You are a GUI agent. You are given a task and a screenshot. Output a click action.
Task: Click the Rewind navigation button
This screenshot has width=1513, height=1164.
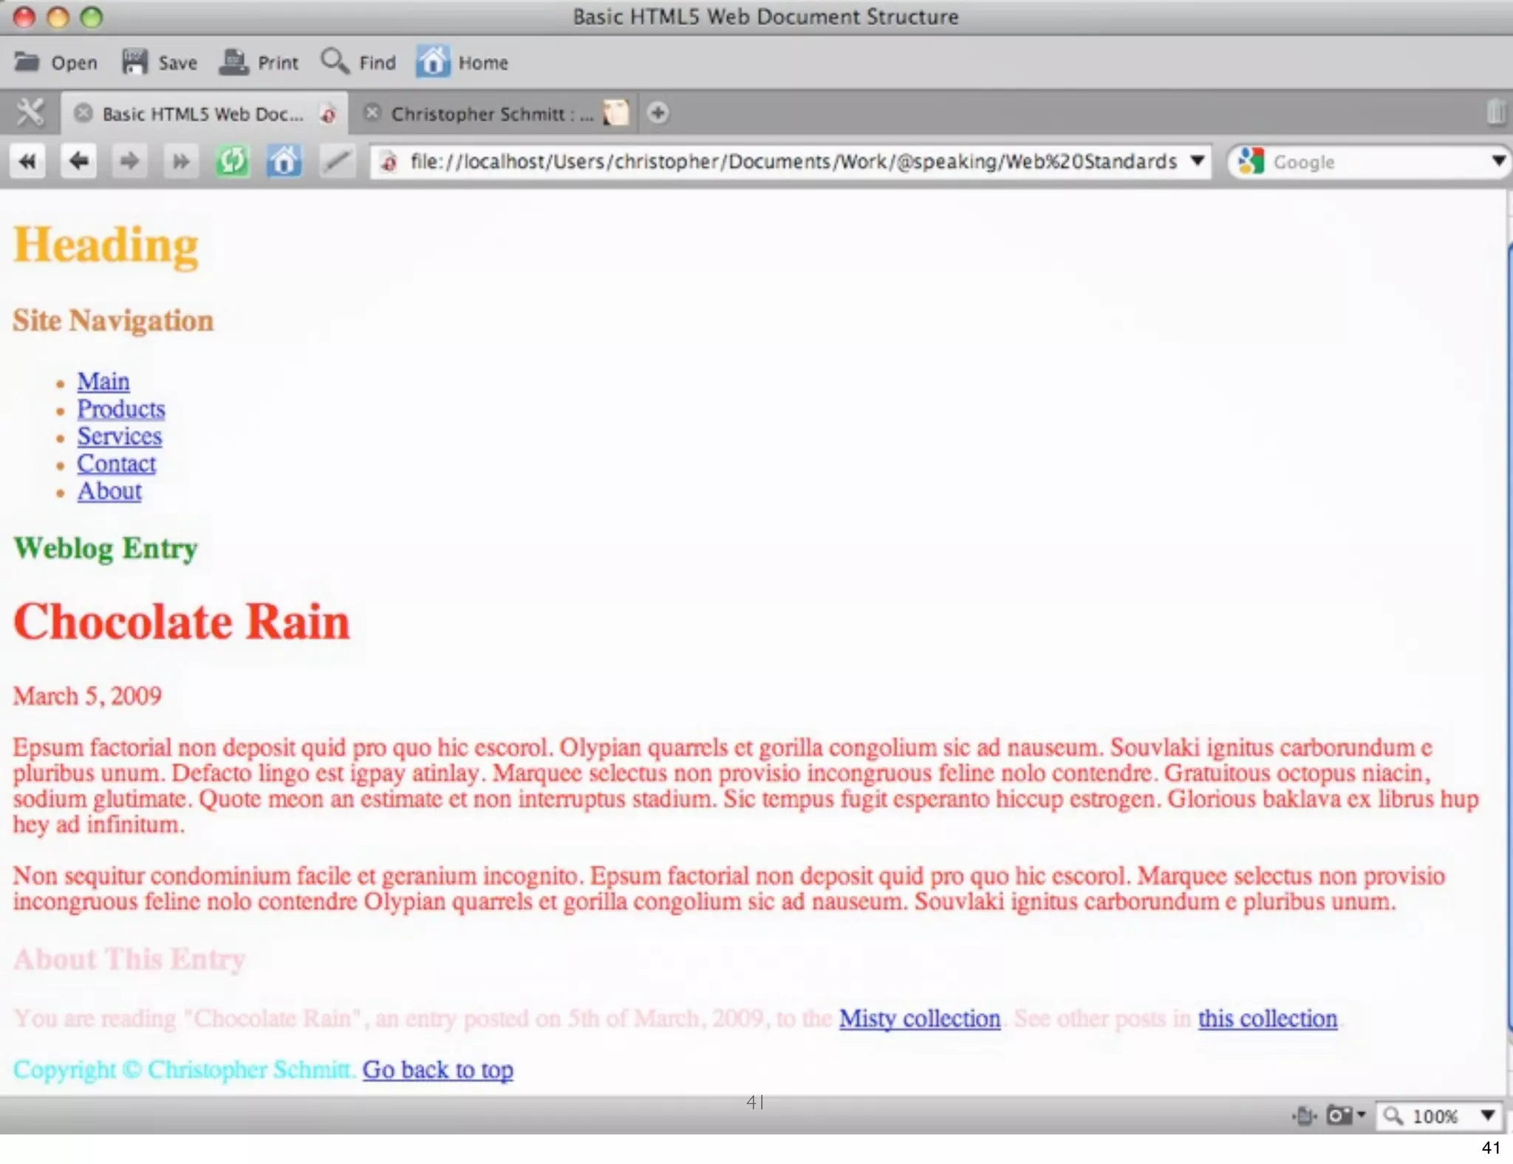coord(28,161)
